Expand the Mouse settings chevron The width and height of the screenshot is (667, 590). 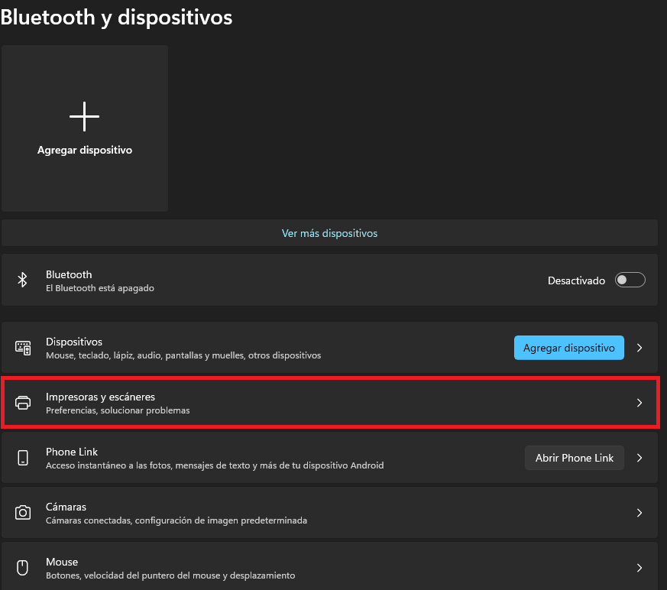639,568
